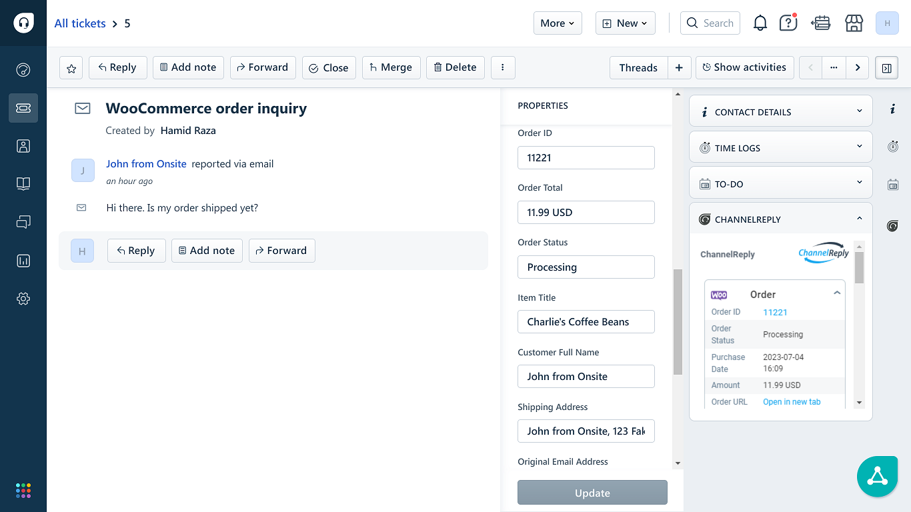Star this ticket
This screenshot has width=911, height=512.
71,67
